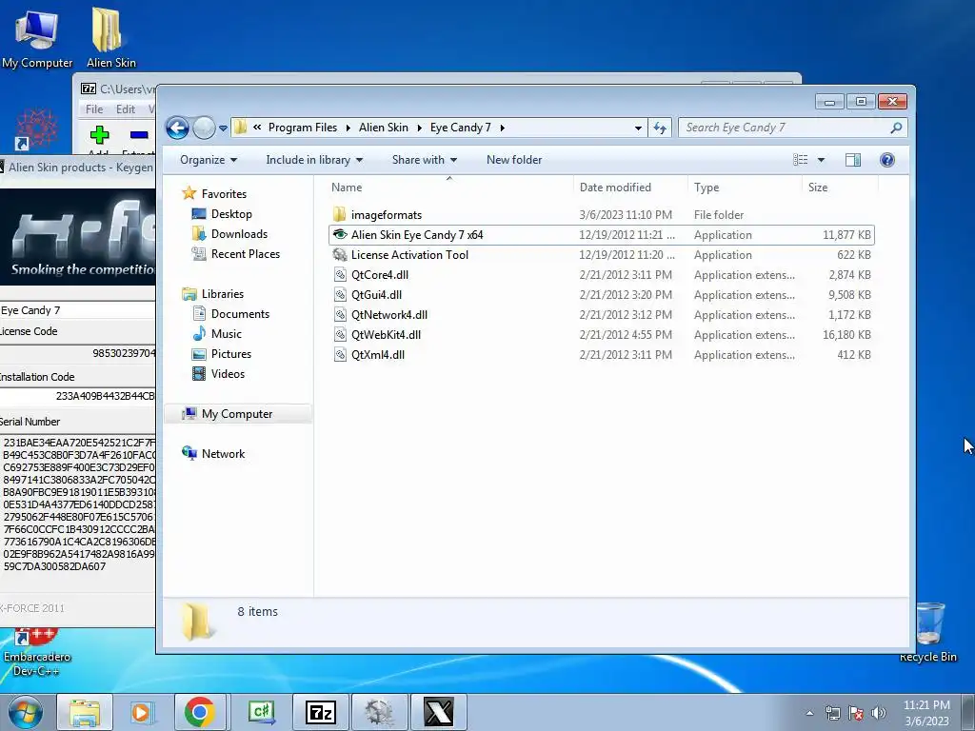Viewport: 975px width, 731px height.
Task: Open the Edit menu in 7-Zip window
Action: (125, 109)
